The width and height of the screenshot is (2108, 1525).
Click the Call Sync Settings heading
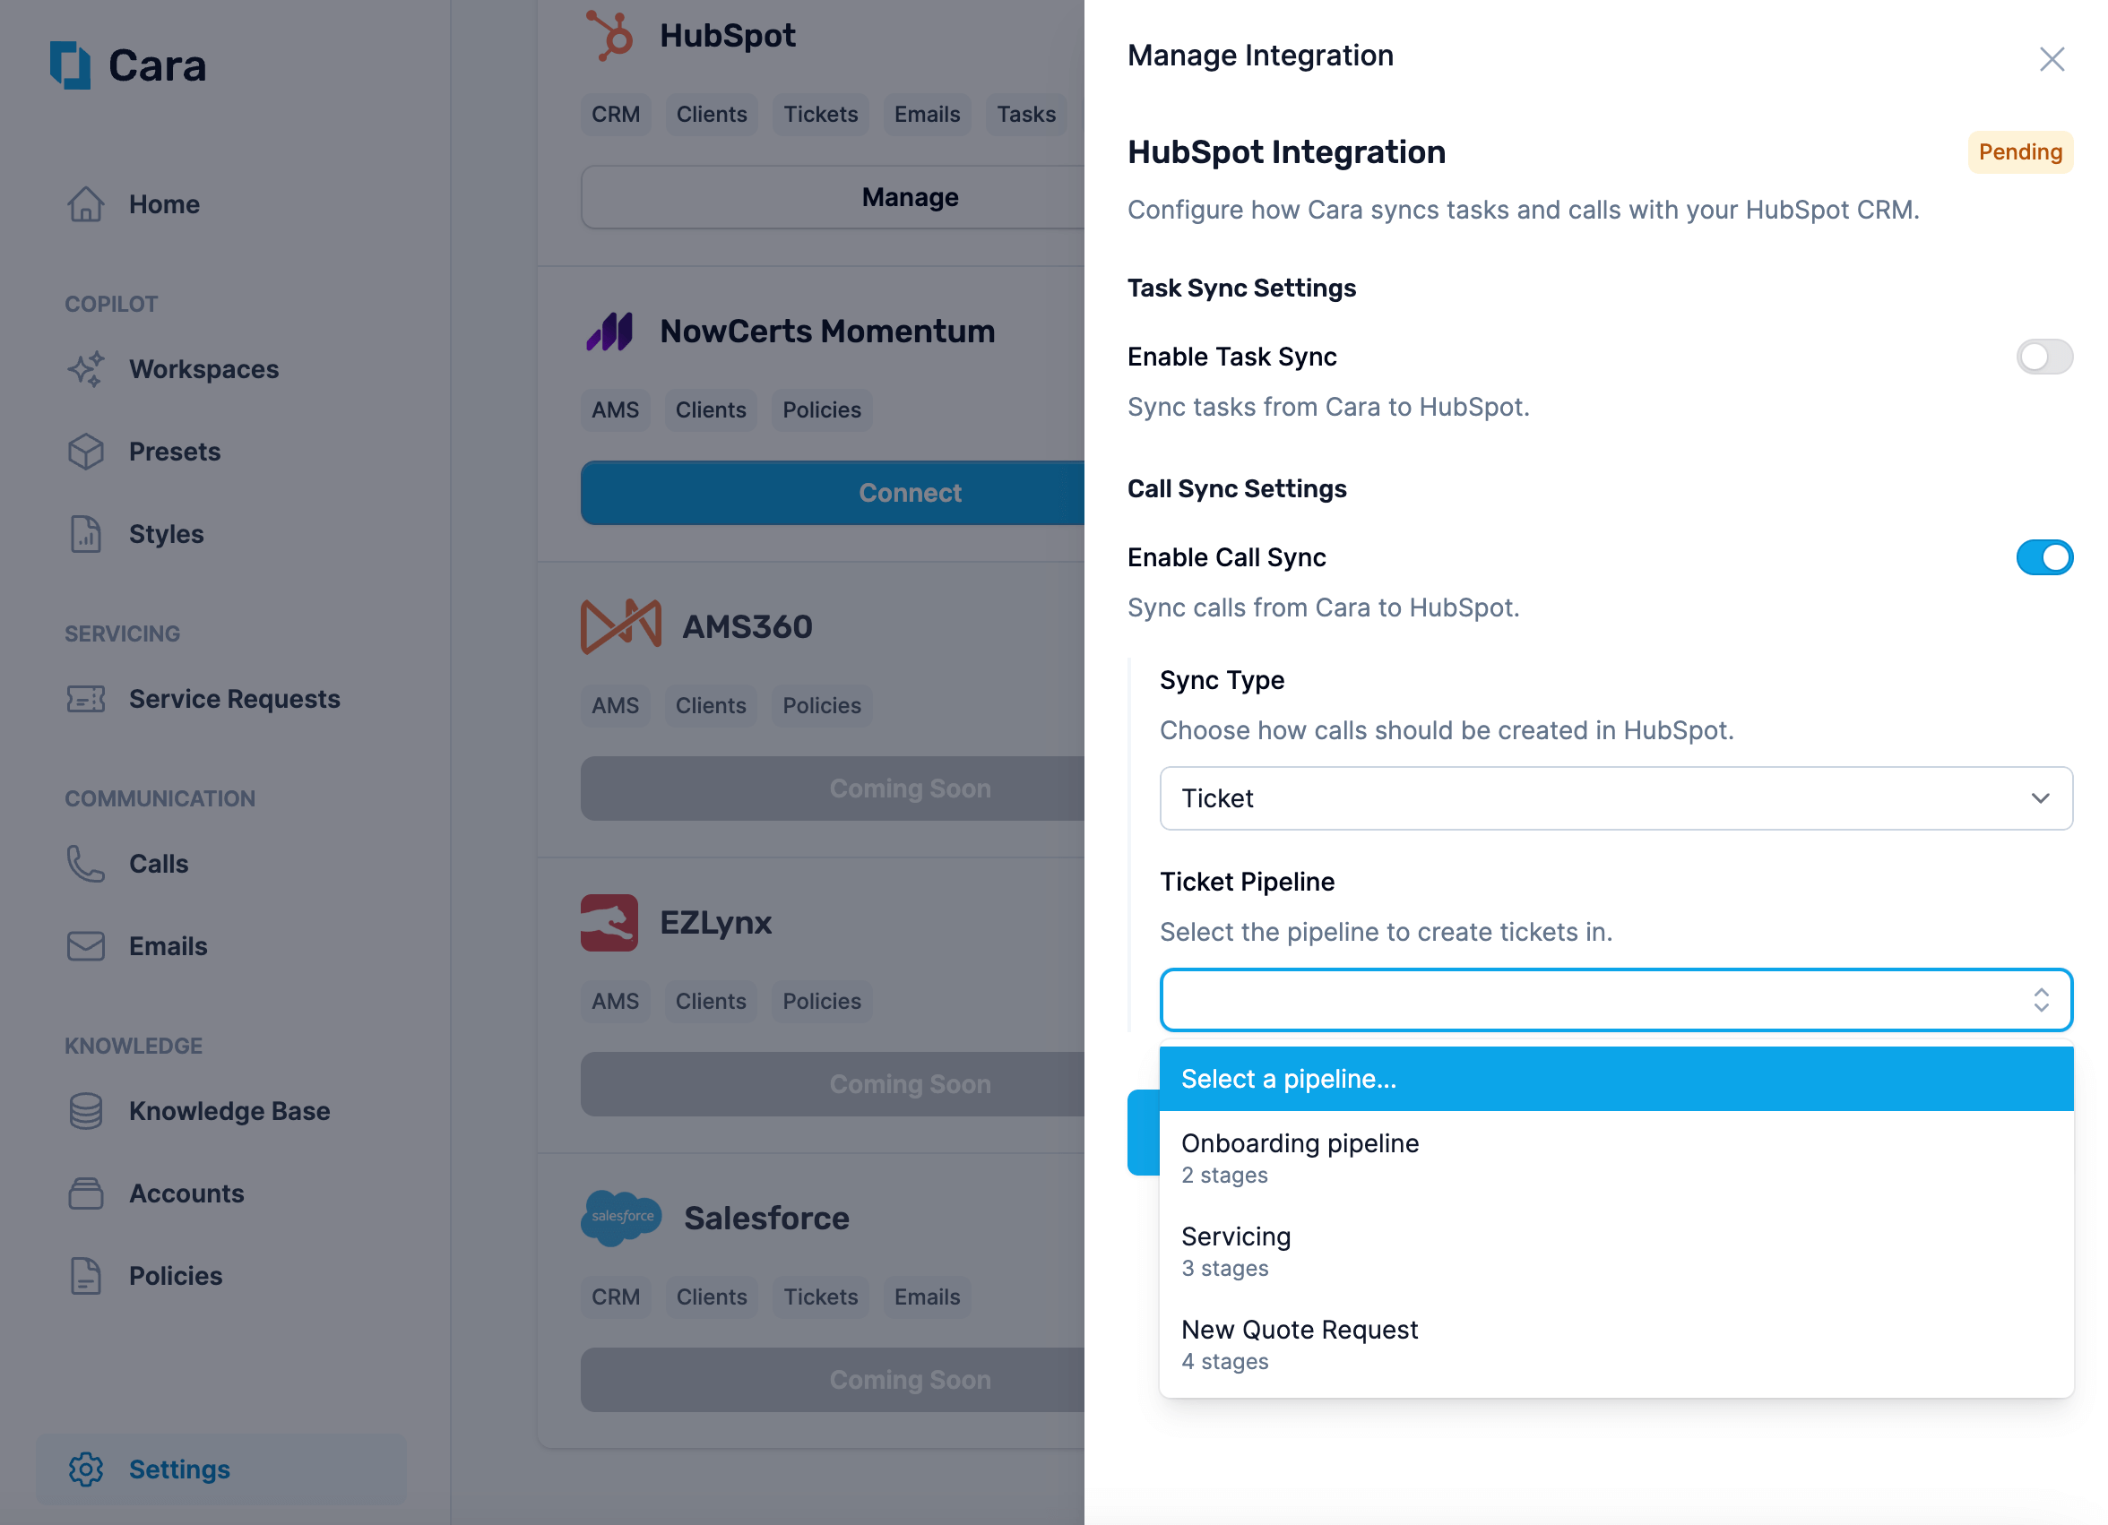click(x=1236, y=489)
